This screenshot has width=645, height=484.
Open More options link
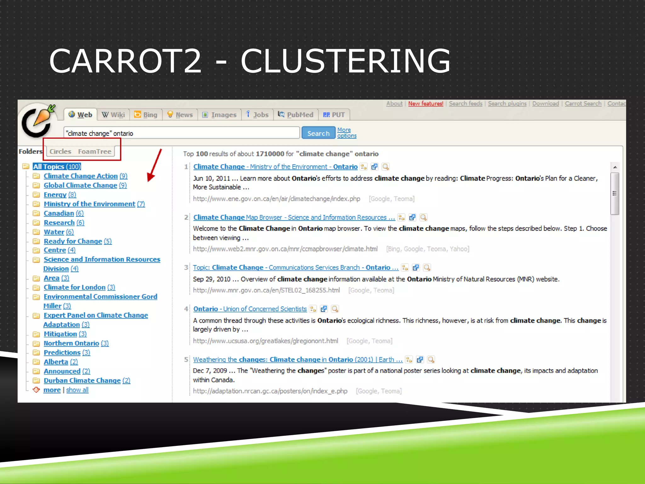point(347,133)
